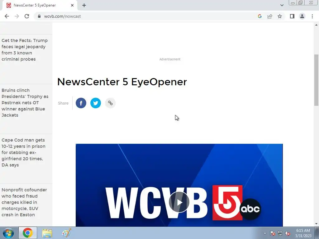Click the scrollbar up arrow
This screenshot has height=239, width=319.
[x=316, y=25]
